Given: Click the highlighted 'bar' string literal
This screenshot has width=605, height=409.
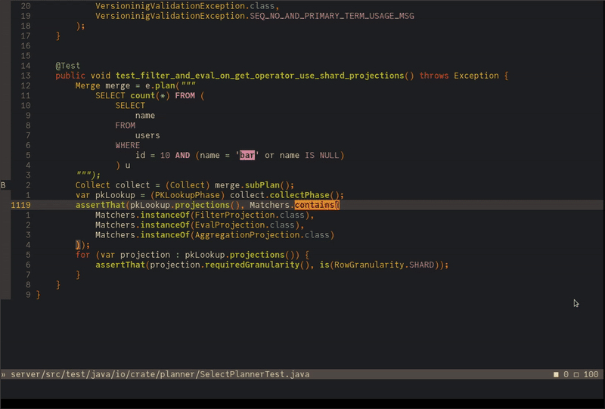Looking at the screenshot, I should pos(247,155).
